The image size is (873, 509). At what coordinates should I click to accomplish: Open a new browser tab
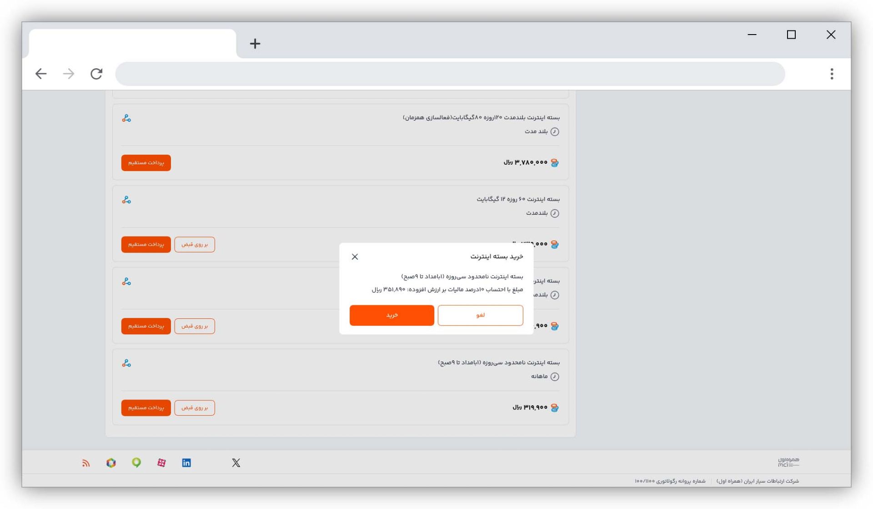click(x=255, y=44)
